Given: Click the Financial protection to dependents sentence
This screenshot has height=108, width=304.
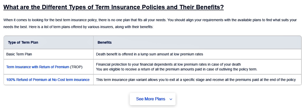Looking at the screenshot, I should [x=168, y=64].
